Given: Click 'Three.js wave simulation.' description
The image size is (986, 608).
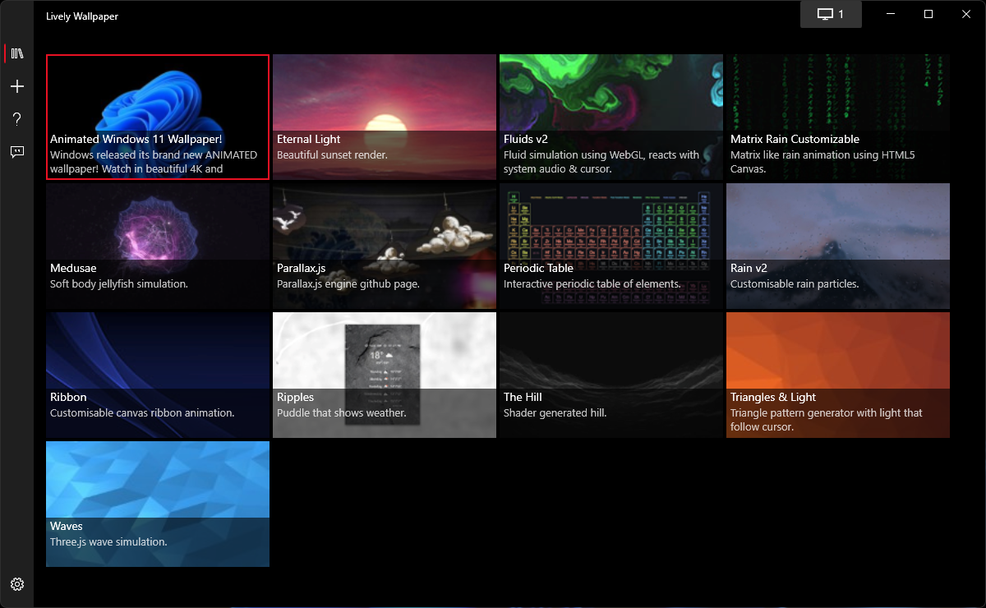Looking at the screenshot, I should 108,541.
